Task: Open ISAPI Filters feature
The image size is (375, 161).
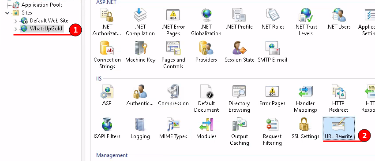Action: (107, 128)
